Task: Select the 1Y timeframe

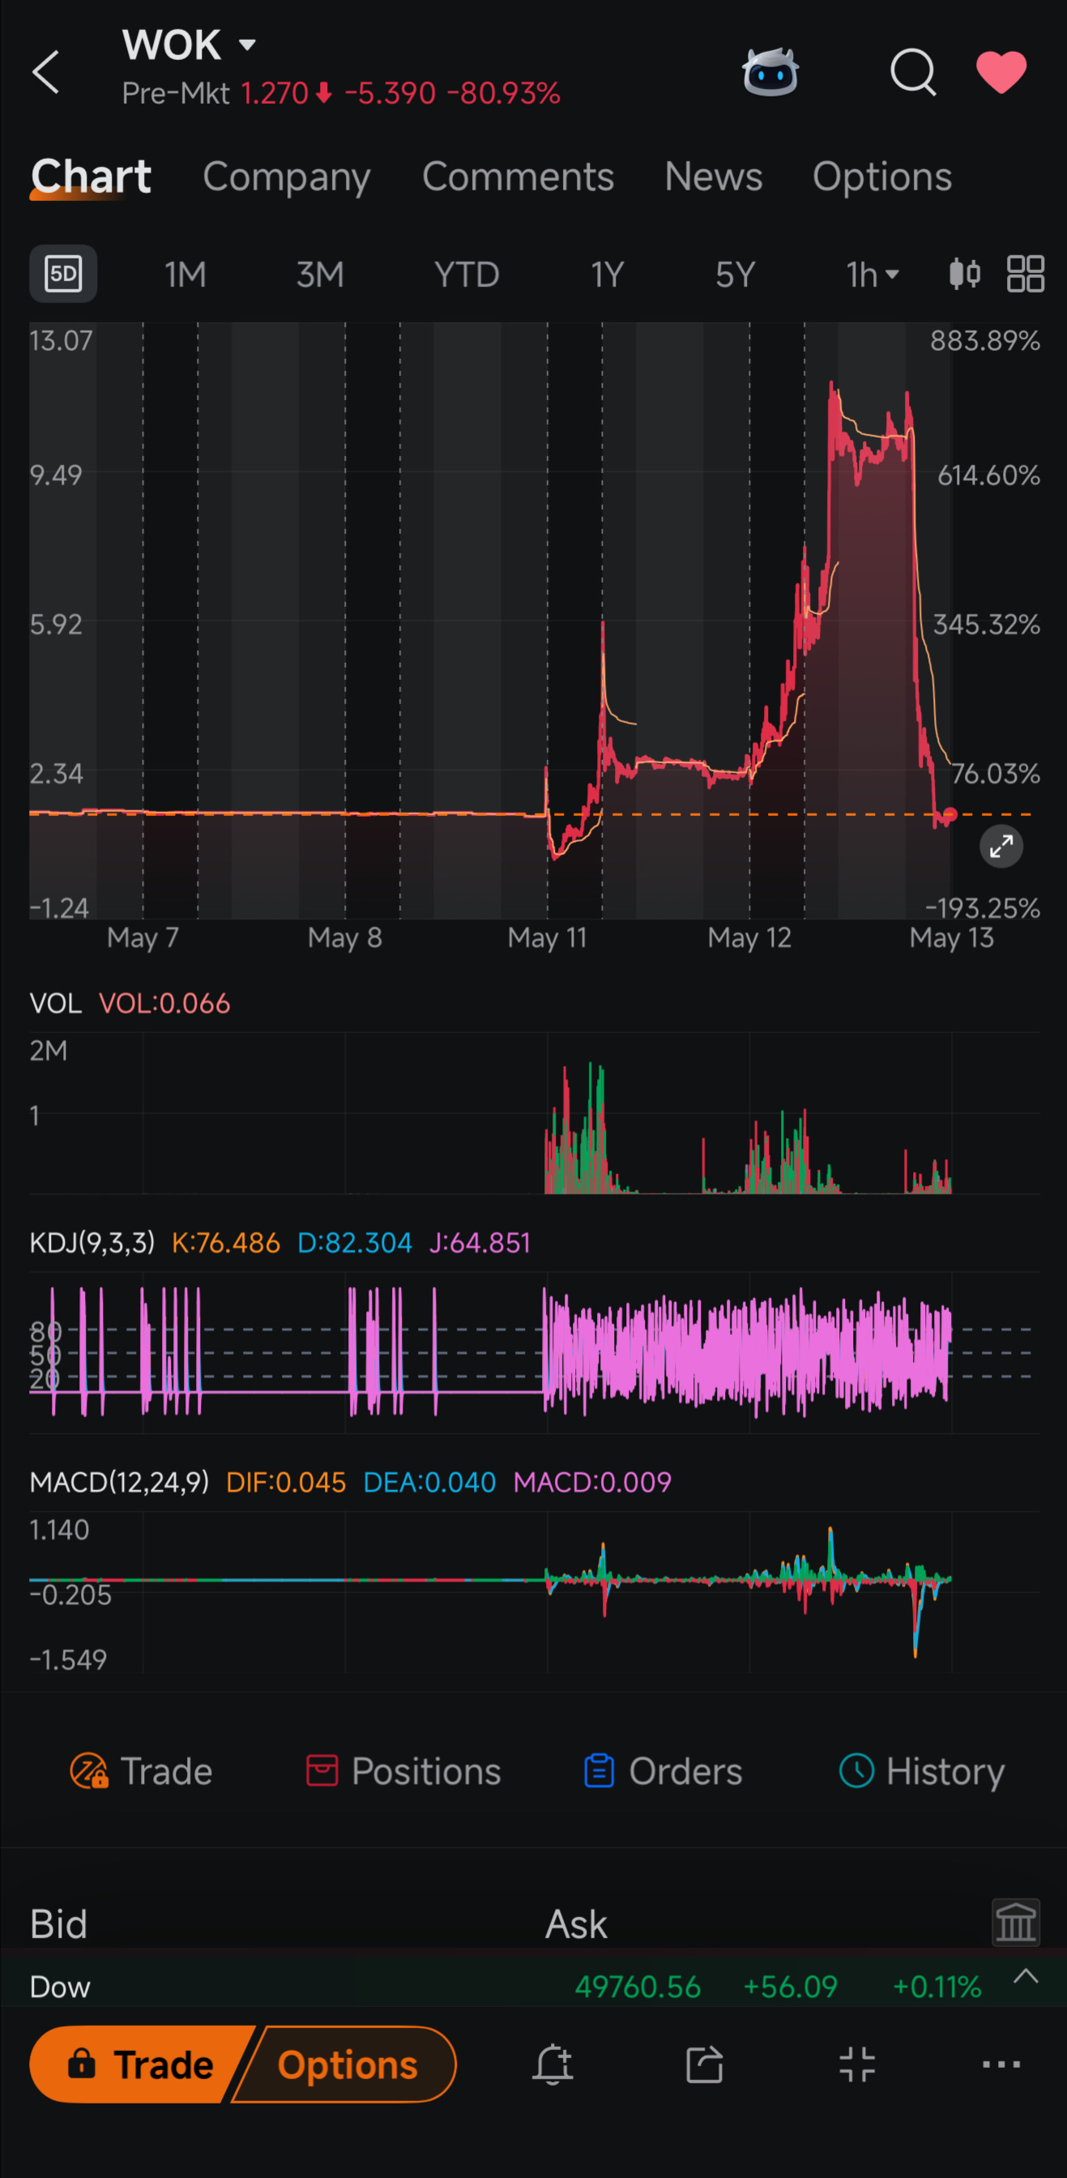Action: (607, 274)
